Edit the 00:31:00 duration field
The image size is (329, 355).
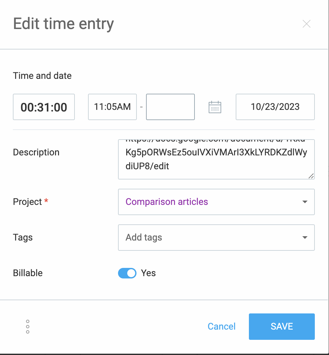coord(44,107)
